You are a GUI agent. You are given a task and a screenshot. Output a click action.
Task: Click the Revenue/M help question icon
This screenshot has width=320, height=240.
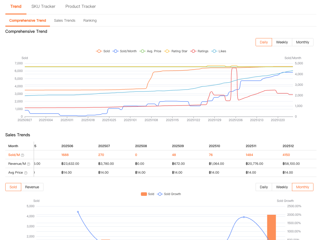29,164
